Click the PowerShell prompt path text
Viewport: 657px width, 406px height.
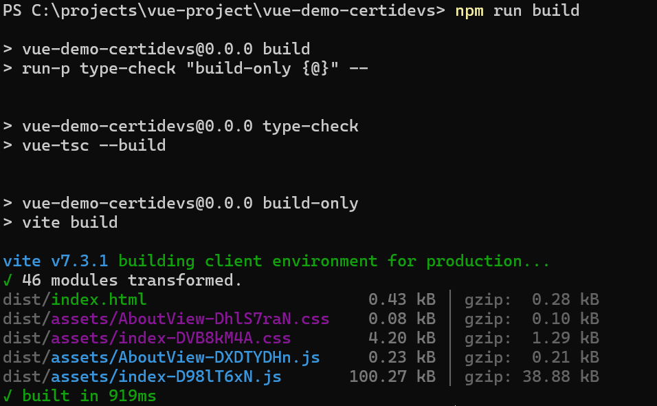point(224,11)
